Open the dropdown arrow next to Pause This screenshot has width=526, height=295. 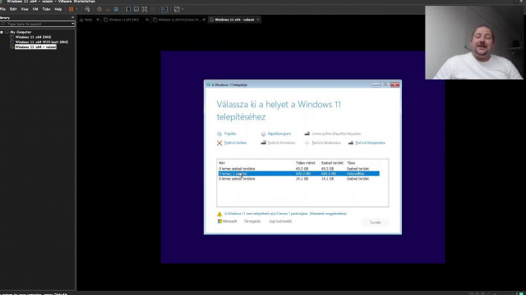pos(76,9)
